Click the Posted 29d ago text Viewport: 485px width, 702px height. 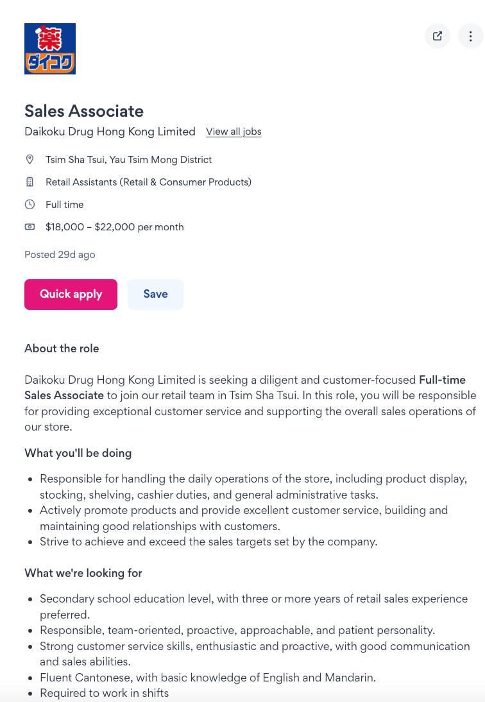pyautogui.click(x=60, y=255)
